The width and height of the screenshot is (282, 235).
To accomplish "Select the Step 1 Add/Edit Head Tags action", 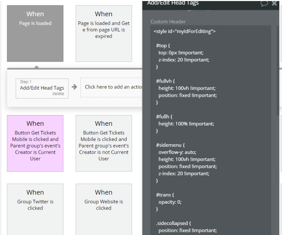I will tap(42, 88).
